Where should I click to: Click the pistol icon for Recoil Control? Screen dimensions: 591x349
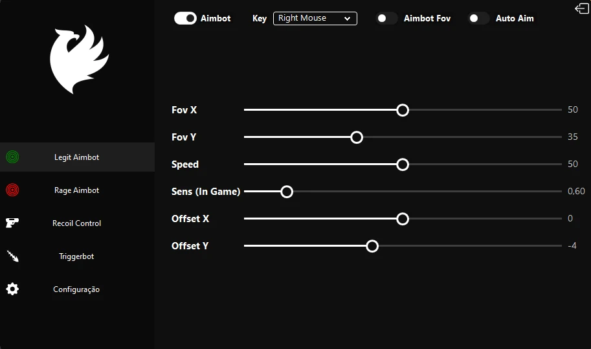coord(12,223)
